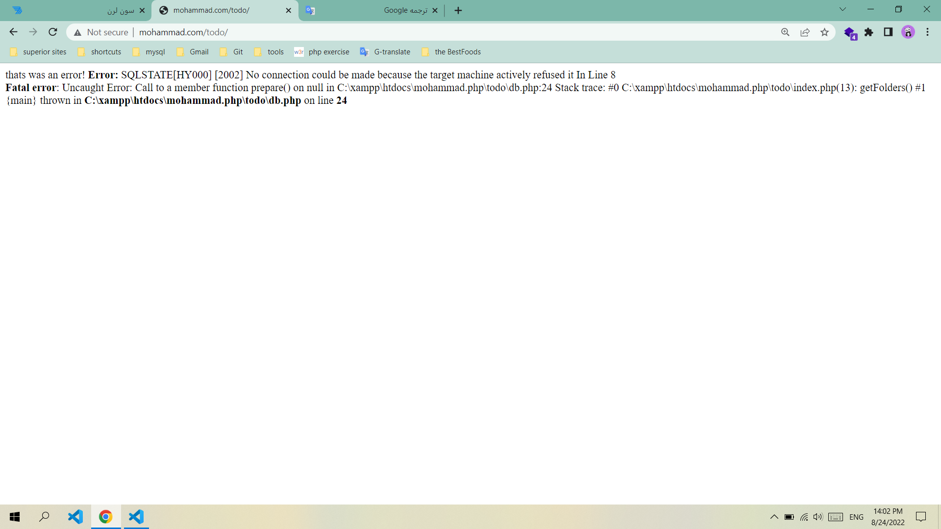Reload the mohammad.com/todo page
The image size is (941, 529).
click(53, 32)
